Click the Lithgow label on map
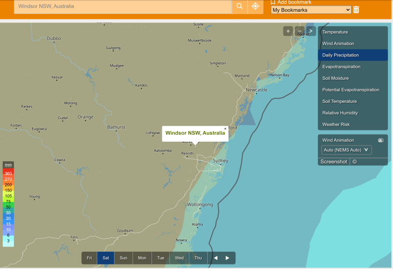This screenshot has width=393, height=269. coord(153,133)
